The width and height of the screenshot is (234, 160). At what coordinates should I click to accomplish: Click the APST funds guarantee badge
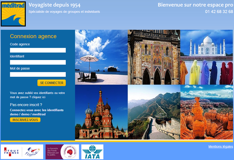tap(62, 151)
